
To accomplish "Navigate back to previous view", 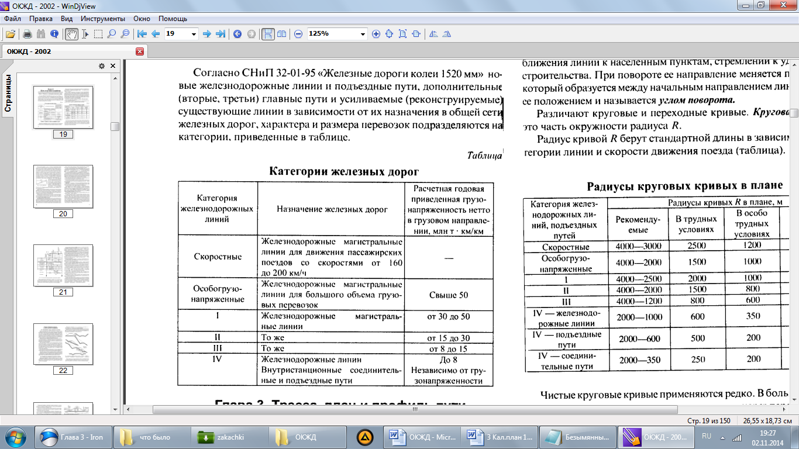I will pos(237,34).
